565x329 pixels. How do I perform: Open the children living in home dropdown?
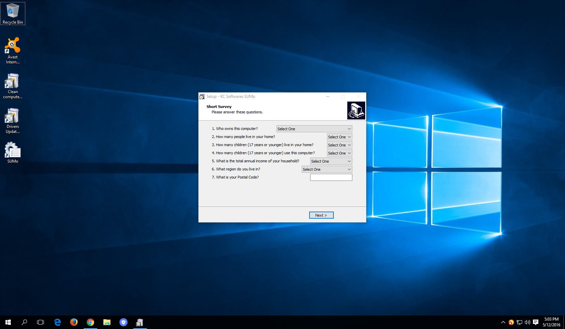coord(339,145)
